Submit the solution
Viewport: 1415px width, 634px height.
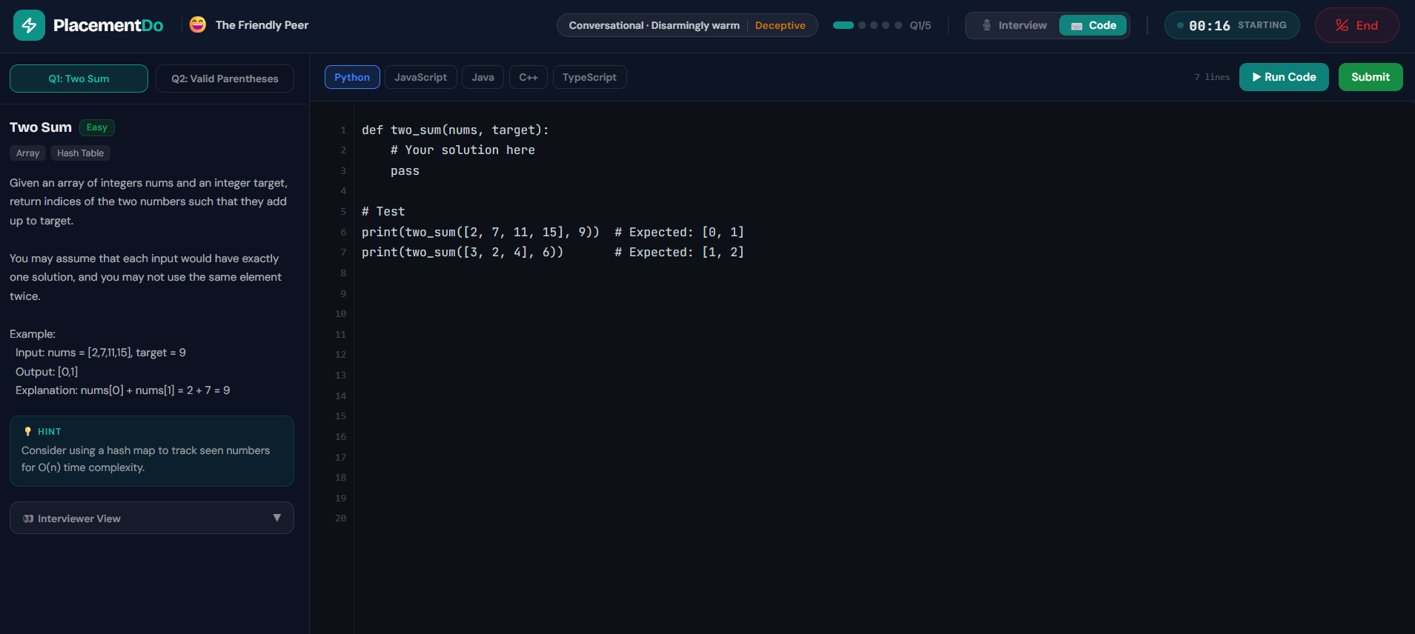click(x=1371, y=77)
